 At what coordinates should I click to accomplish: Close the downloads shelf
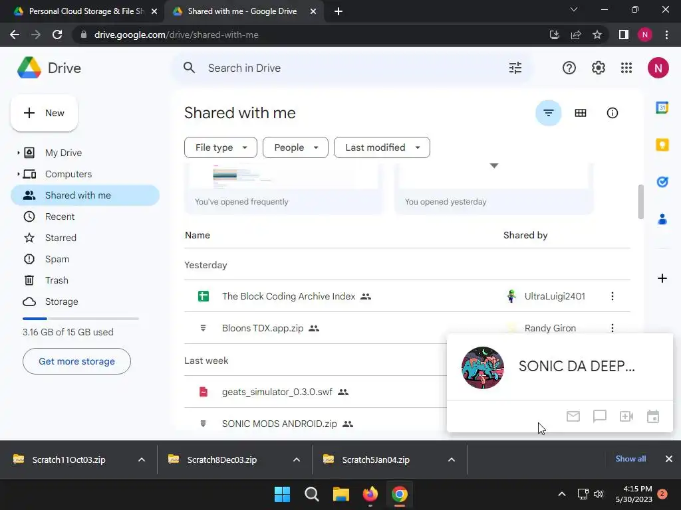(x=669, y=459)
